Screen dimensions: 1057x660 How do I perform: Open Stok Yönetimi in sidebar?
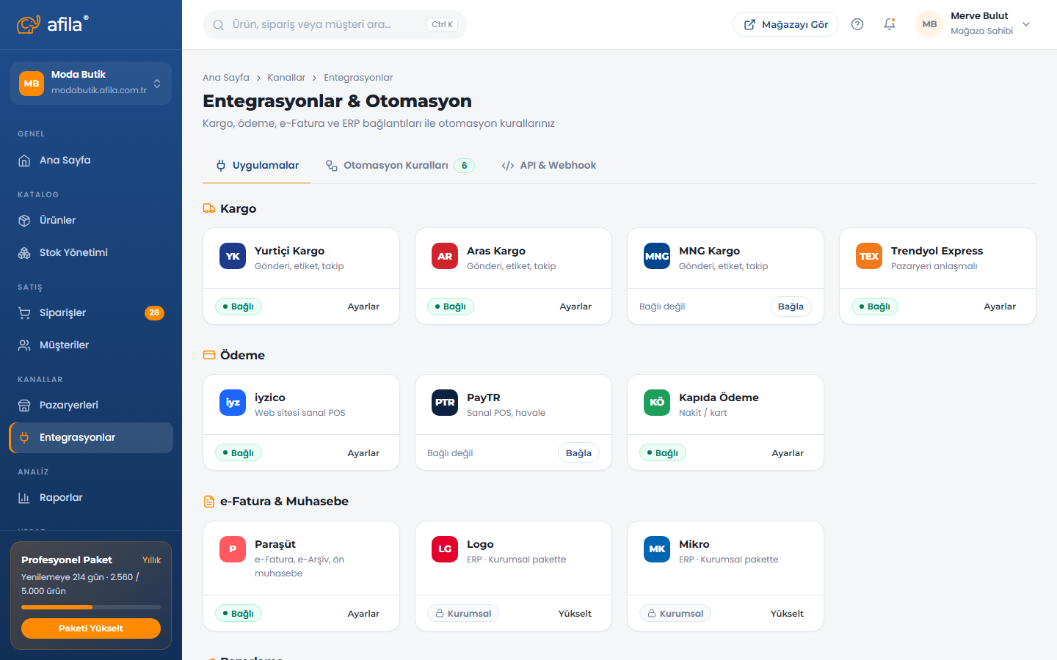(91, 253)
